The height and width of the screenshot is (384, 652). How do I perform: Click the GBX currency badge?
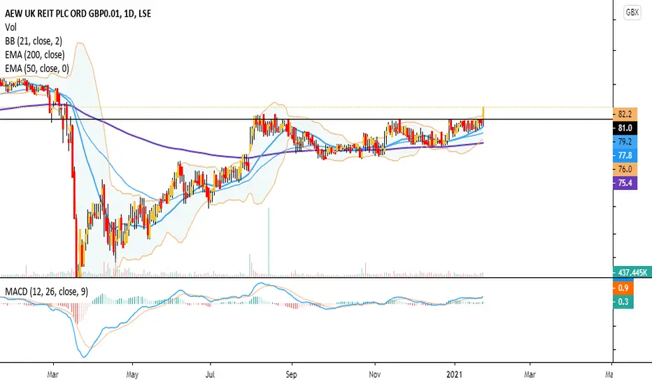click(632, 13)
